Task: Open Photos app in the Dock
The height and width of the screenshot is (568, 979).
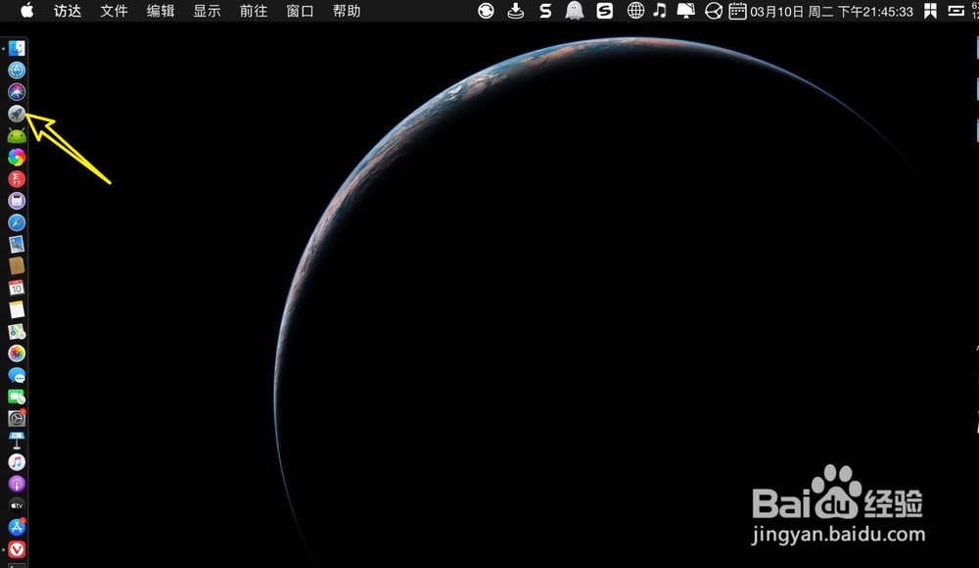Action: pyautogui.click(x=17, y=354)
